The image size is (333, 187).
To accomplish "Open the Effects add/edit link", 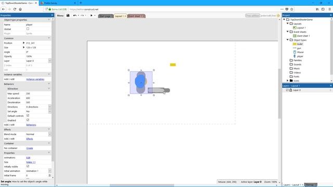I will pos(30,139).
